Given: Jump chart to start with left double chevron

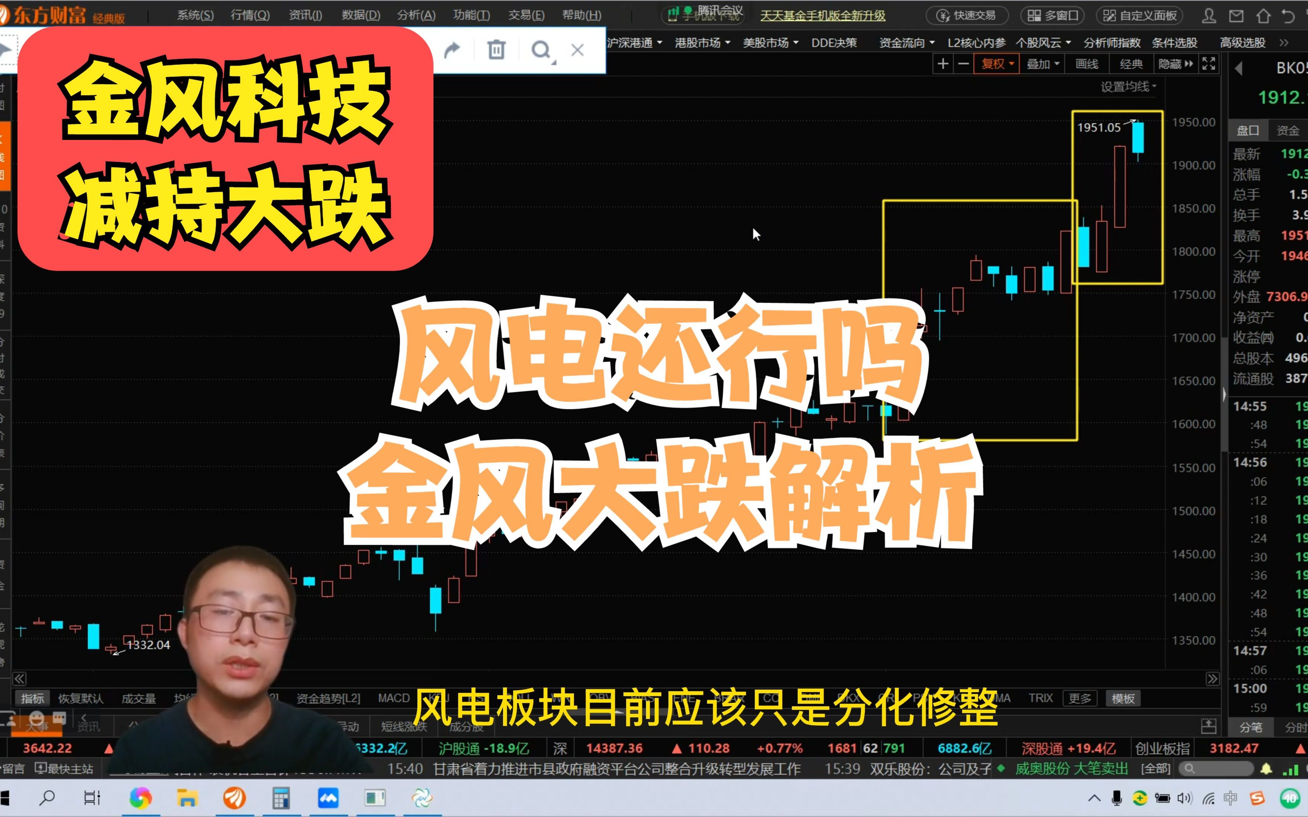Looking at the screenshot, I should click(x=19, y=679).
